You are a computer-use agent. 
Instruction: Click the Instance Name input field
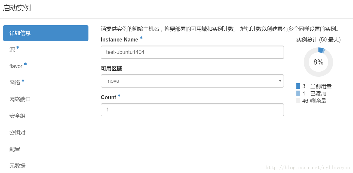[192, 52]
